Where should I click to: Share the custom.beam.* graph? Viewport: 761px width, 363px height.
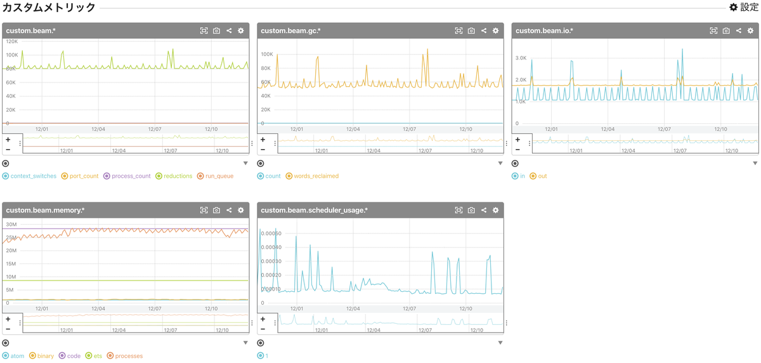(229, 30)
